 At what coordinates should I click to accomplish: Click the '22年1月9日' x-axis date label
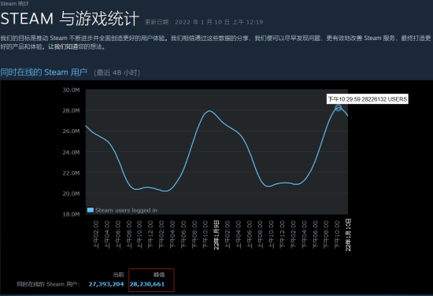(x=216, y=235)
